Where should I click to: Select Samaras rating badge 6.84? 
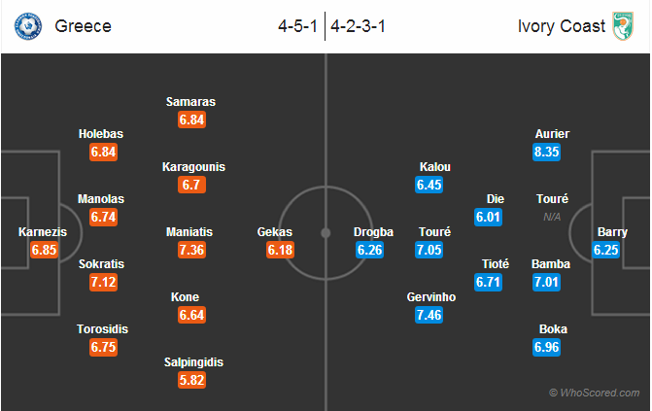[191, 120]
